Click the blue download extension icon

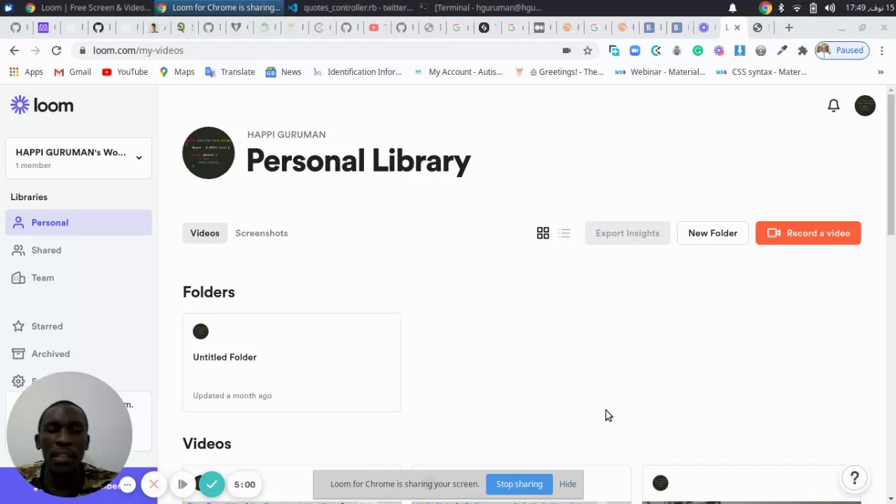click(x=739, y=50)
